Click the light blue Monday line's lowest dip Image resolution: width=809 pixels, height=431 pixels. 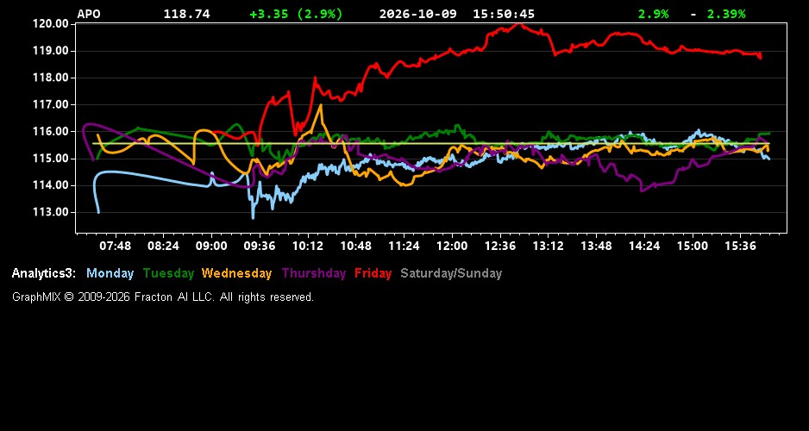253,217
